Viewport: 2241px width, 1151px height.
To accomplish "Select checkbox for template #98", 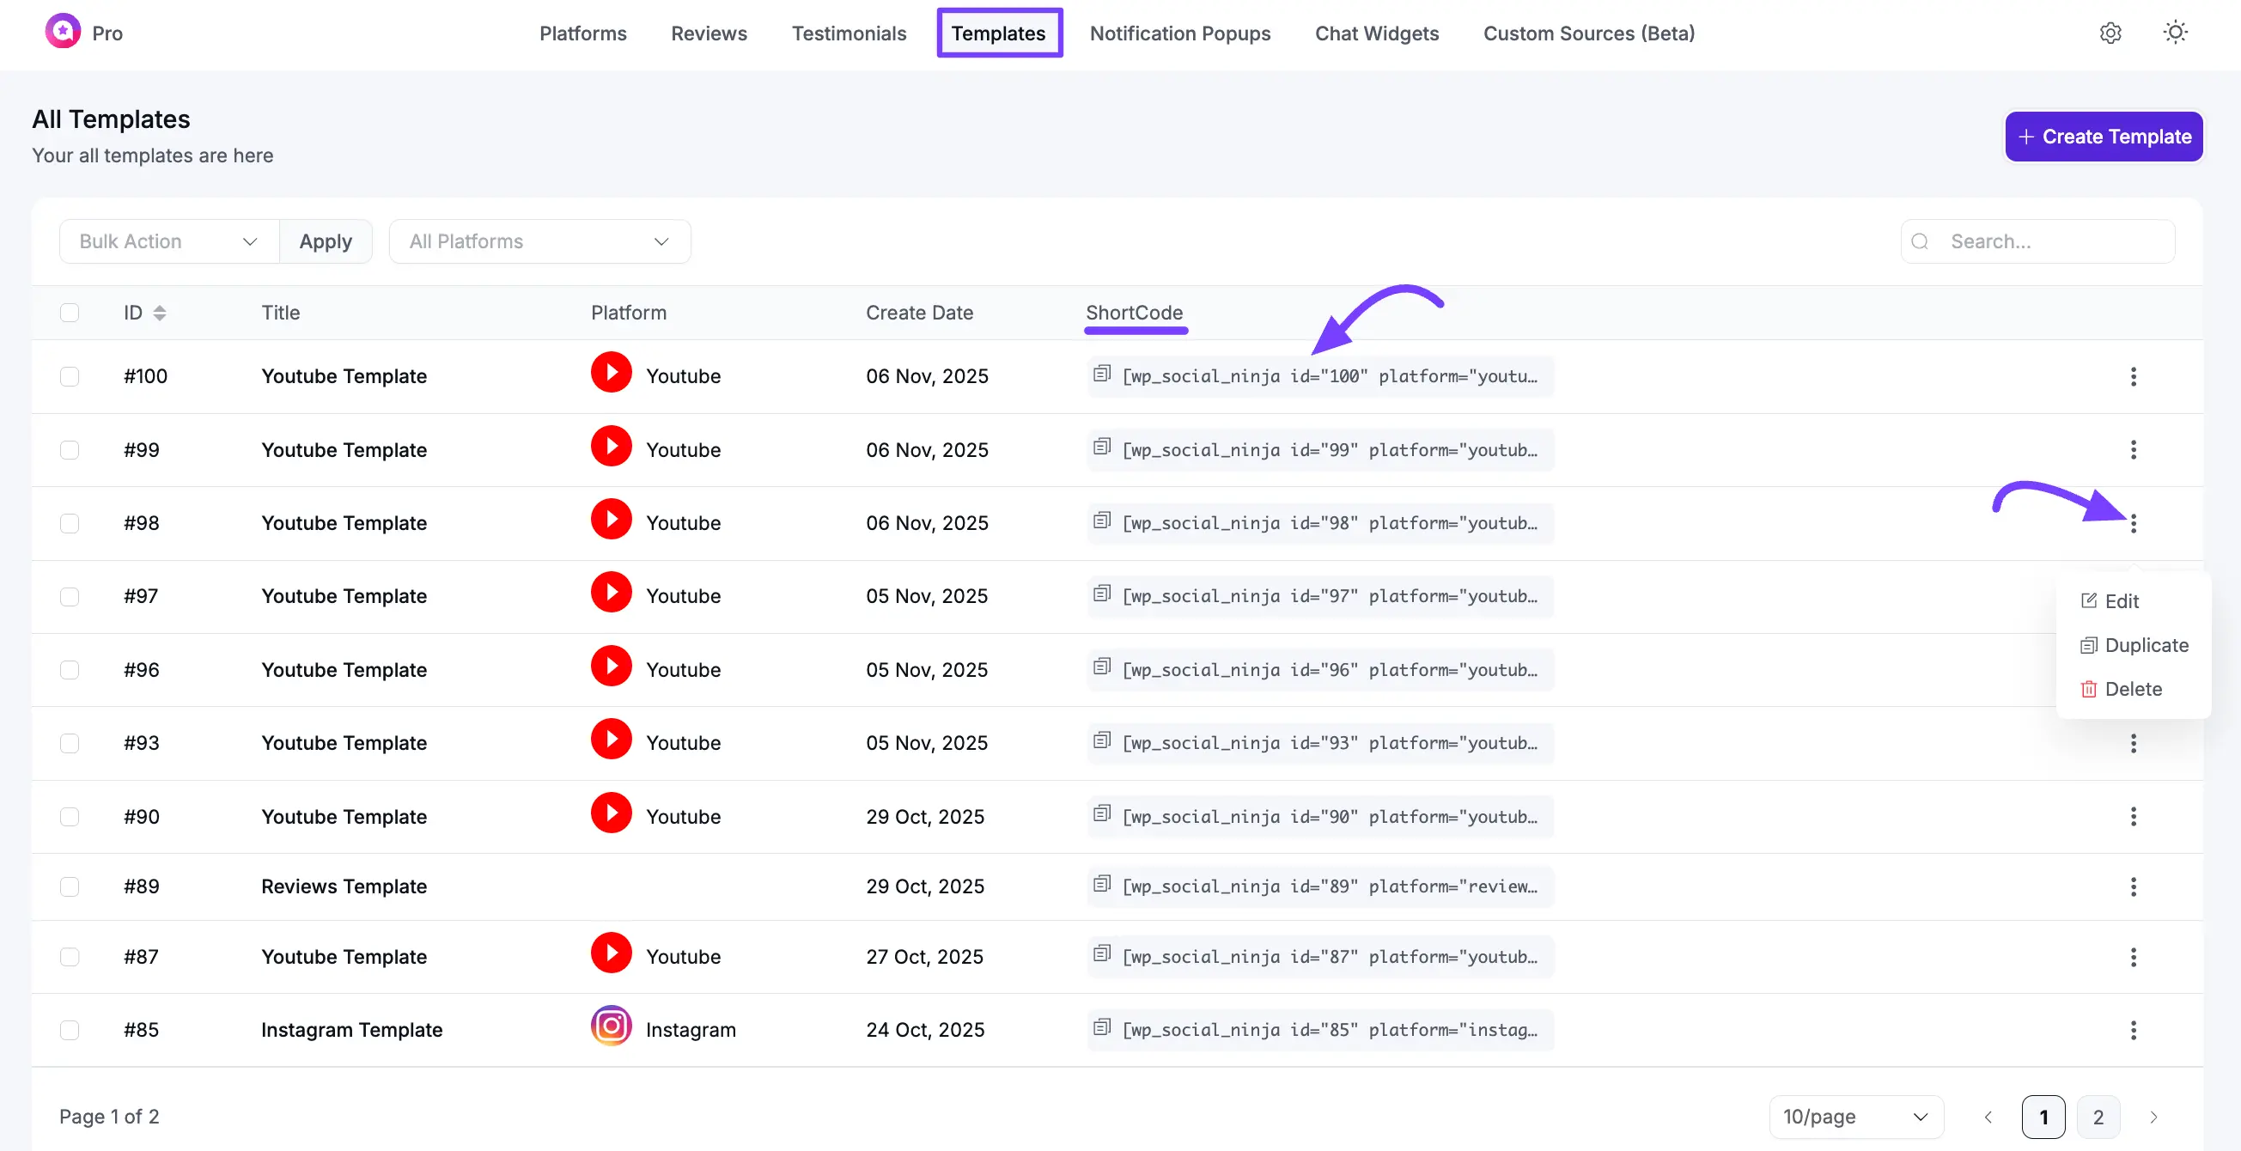I will [70, 523].
